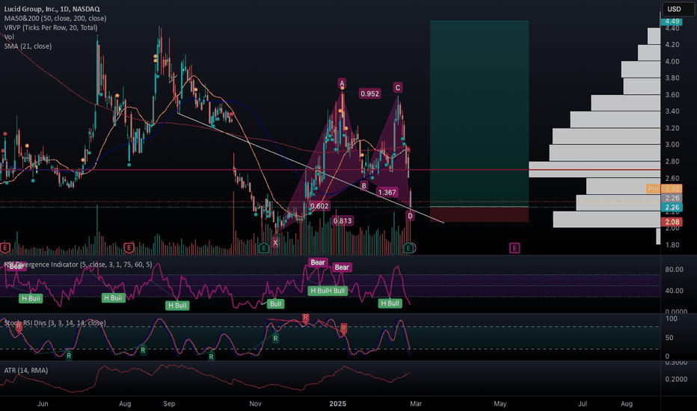Select the Stoch RSI Divs legend
Image resolution: width=697 pixels, height=411 pixels.
[x=55, y=323]
